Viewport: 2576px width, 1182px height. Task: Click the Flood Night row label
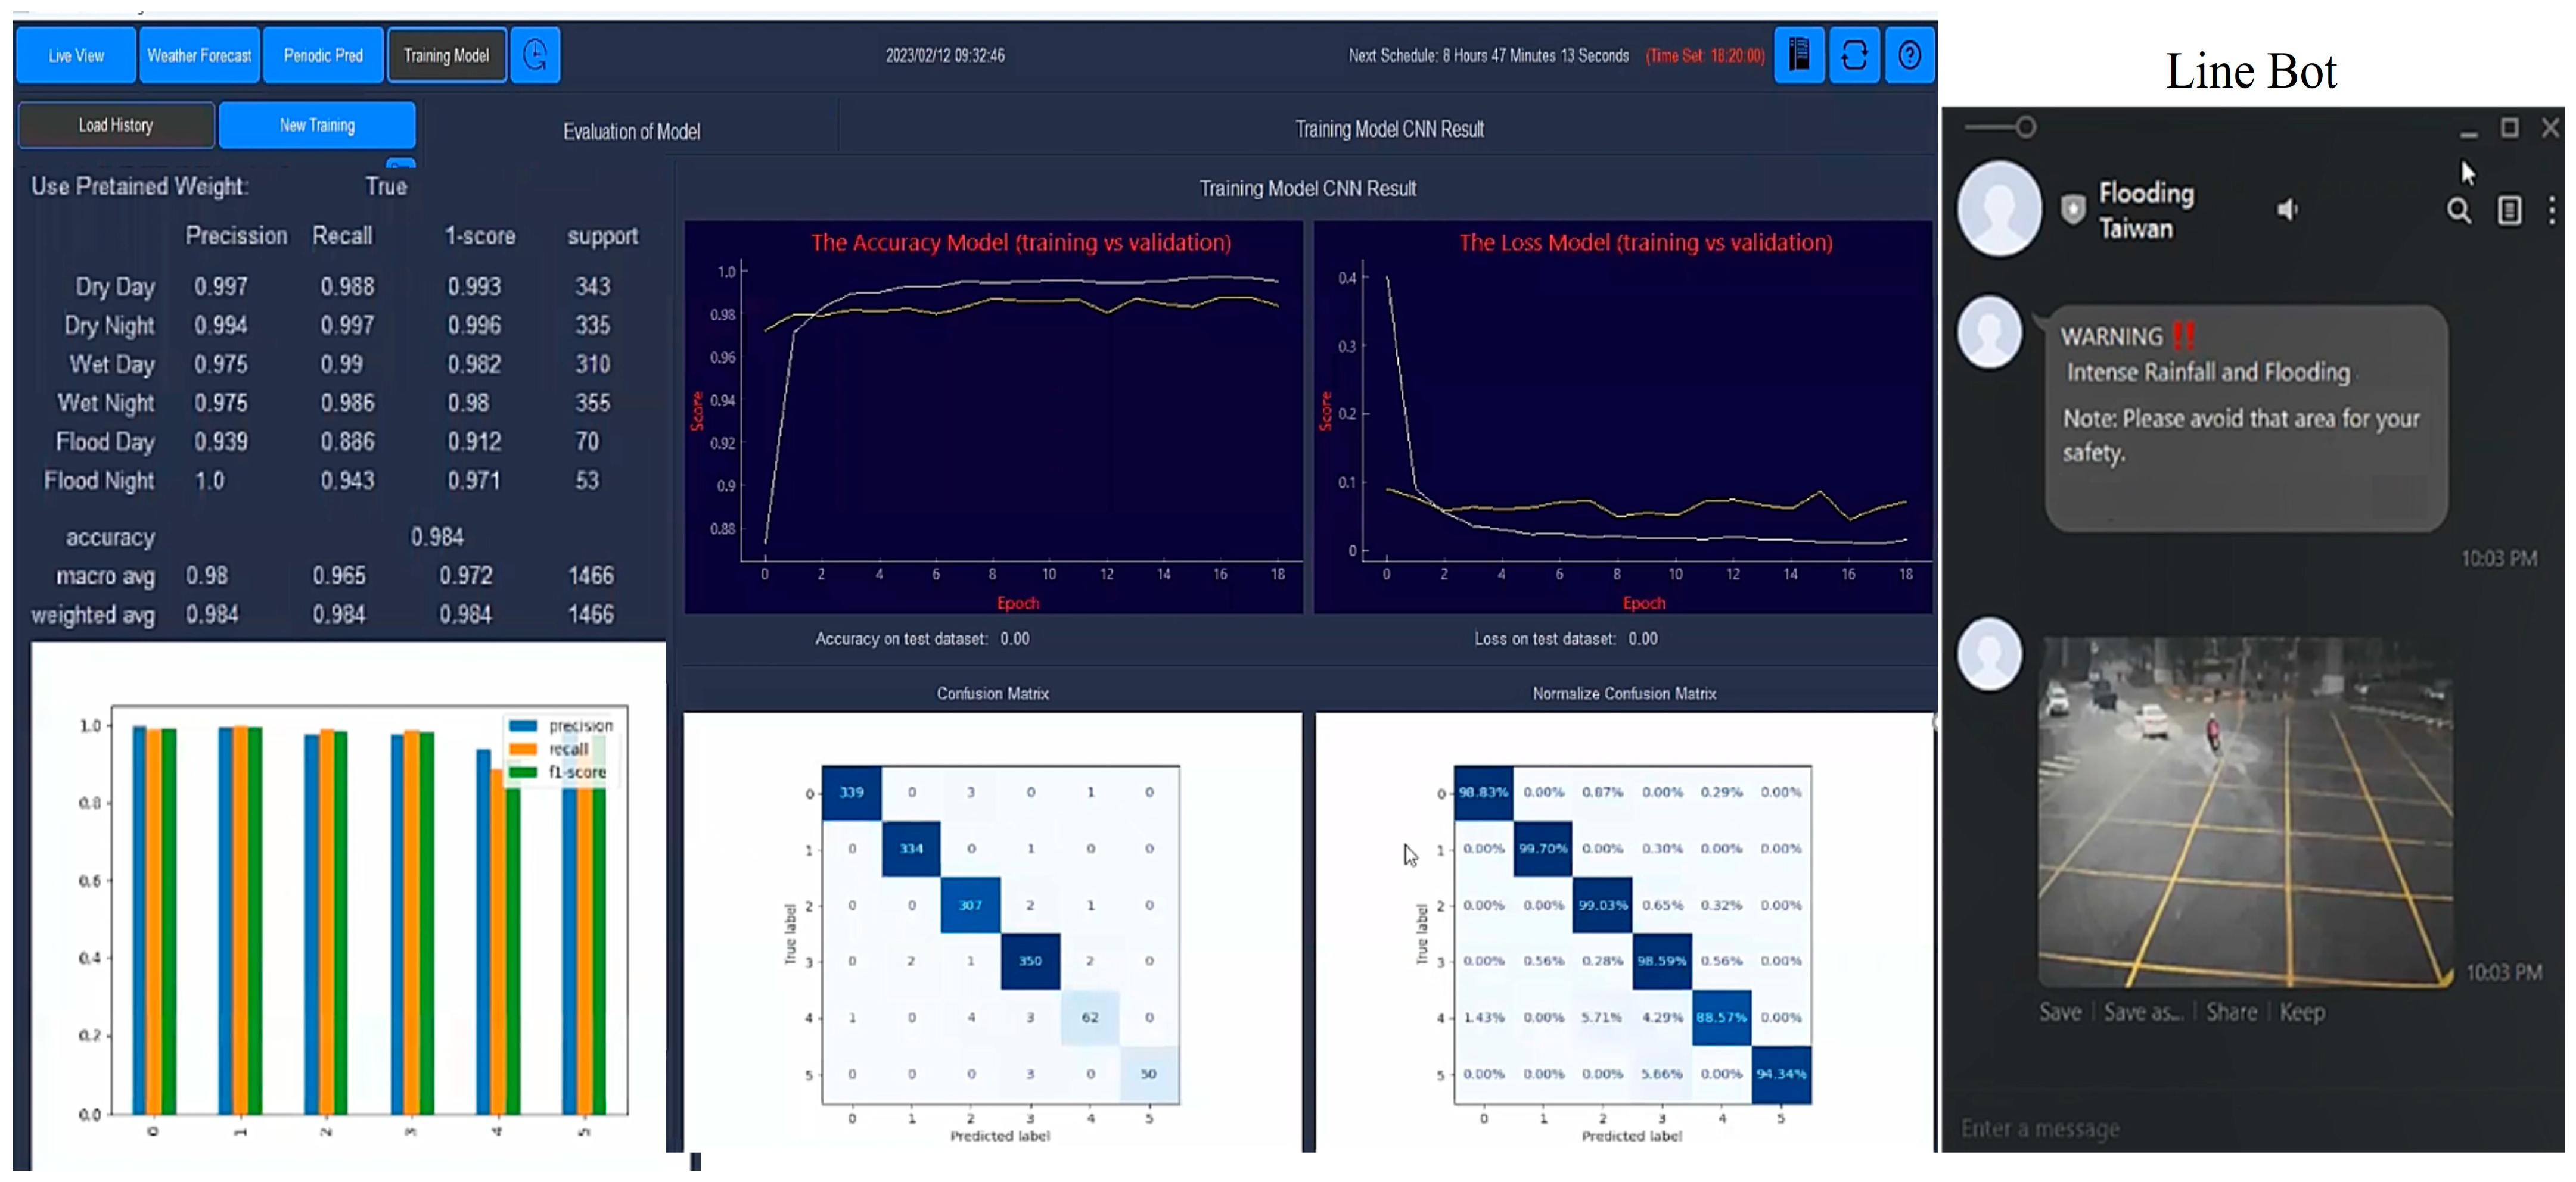coord(99,481)
